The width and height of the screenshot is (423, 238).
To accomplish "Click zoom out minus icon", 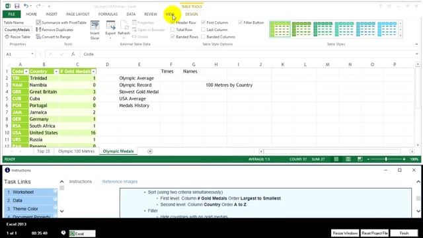I will (368, 159).
